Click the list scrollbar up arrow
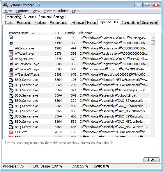The image size is (163, 171). 153,38
